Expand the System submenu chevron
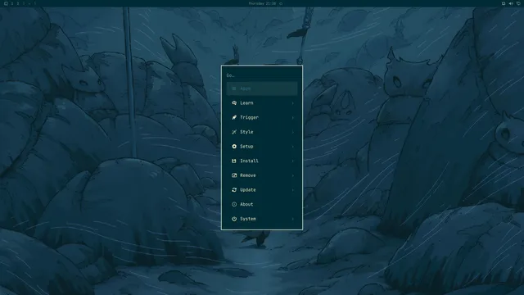 click(x=293, y=219)
